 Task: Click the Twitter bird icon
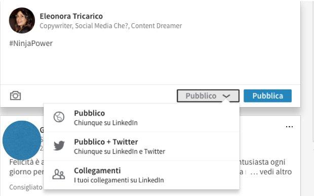click(59, 145)
